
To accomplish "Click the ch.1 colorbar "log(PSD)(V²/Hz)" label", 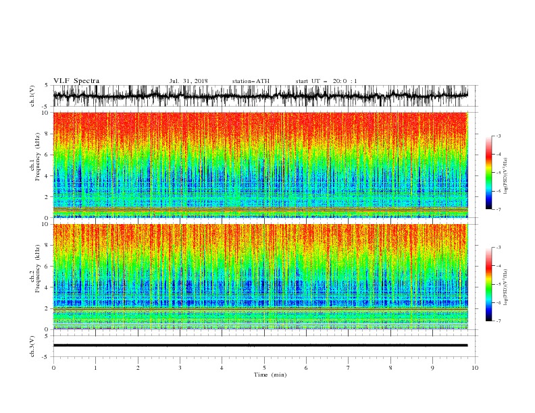I will click(506, 176).
